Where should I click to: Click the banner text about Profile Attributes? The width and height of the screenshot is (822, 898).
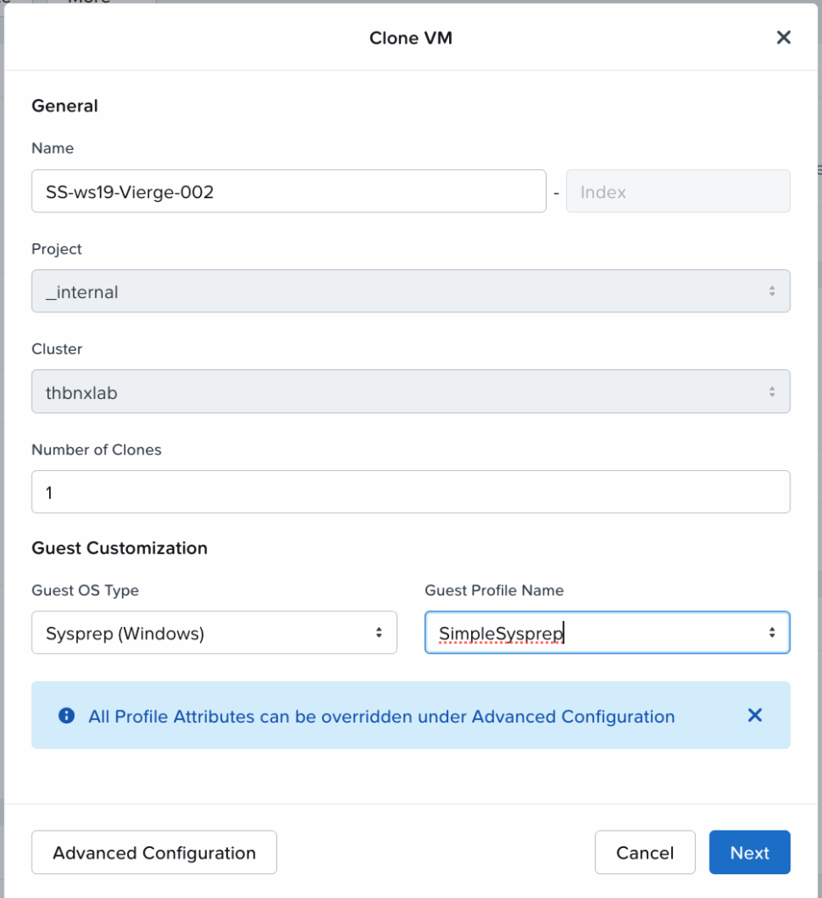tap(382, 716)
